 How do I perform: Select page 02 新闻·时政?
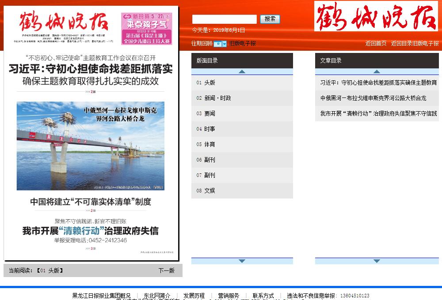click(242, 98)
